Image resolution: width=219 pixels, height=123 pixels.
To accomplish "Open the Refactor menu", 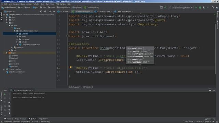I will click(36, 4).
